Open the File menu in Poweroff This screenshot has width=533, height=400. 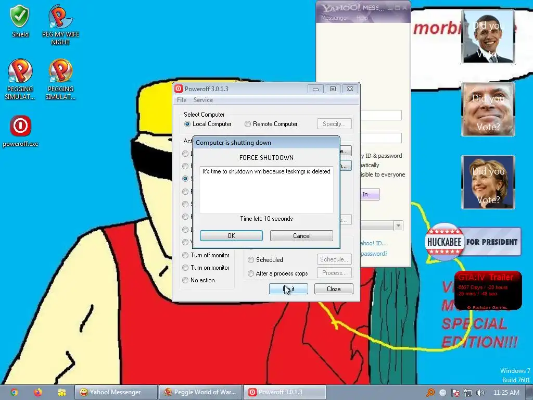pos(182,100)
